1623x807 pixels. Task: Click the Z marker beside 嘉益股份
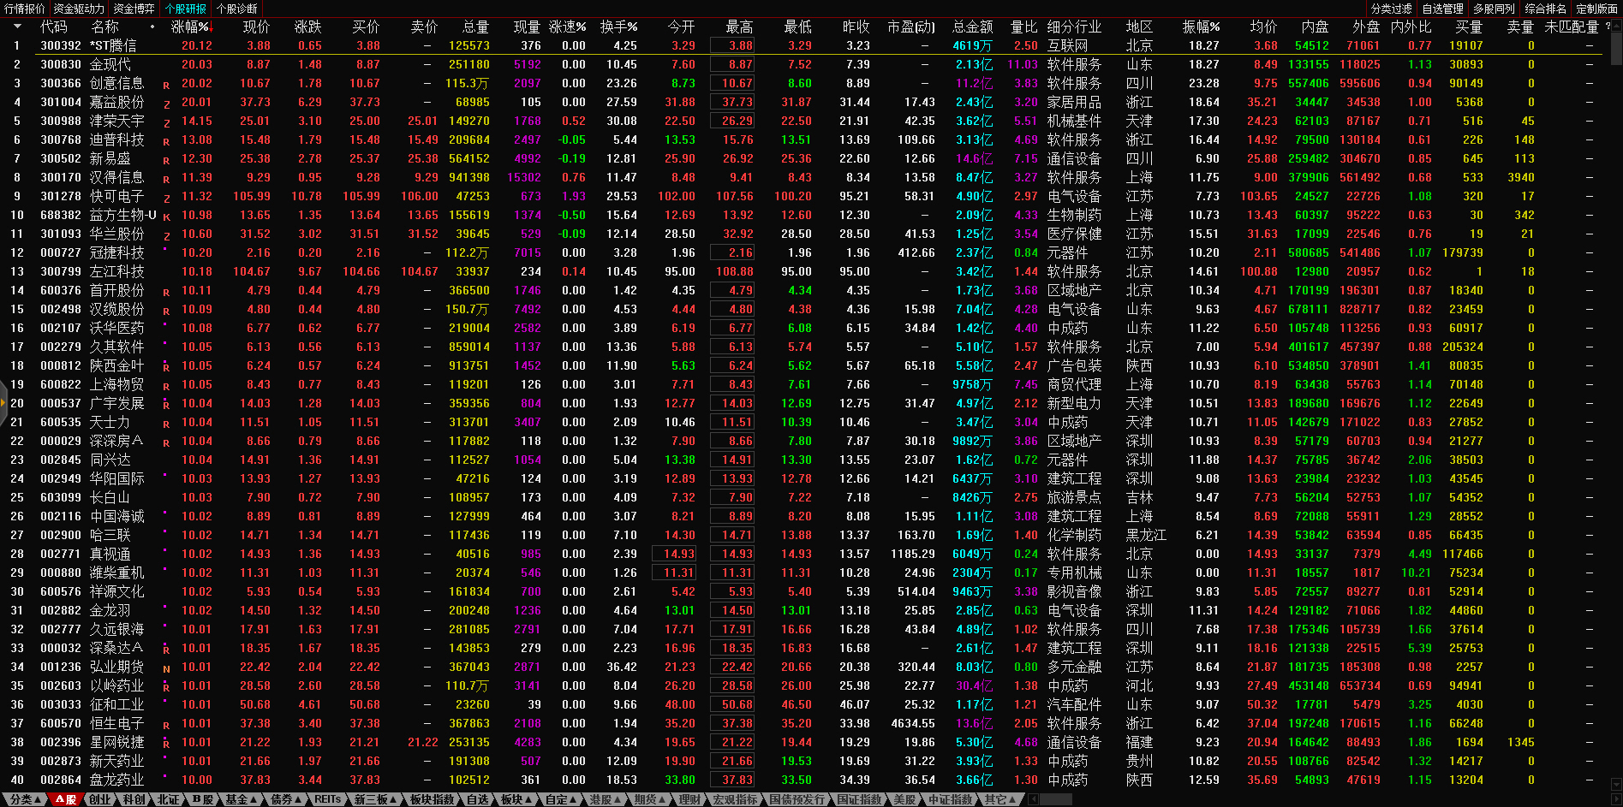pyautogui.click(x=166, y=104)
